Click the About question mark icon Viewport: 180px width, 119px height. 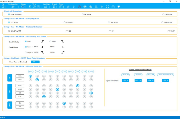pyautogui.click(x=60, y=6)
